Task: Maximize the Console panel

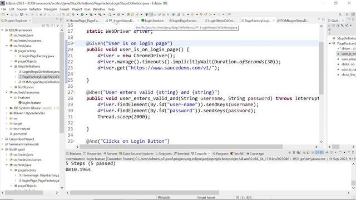Action: (353, 152)
